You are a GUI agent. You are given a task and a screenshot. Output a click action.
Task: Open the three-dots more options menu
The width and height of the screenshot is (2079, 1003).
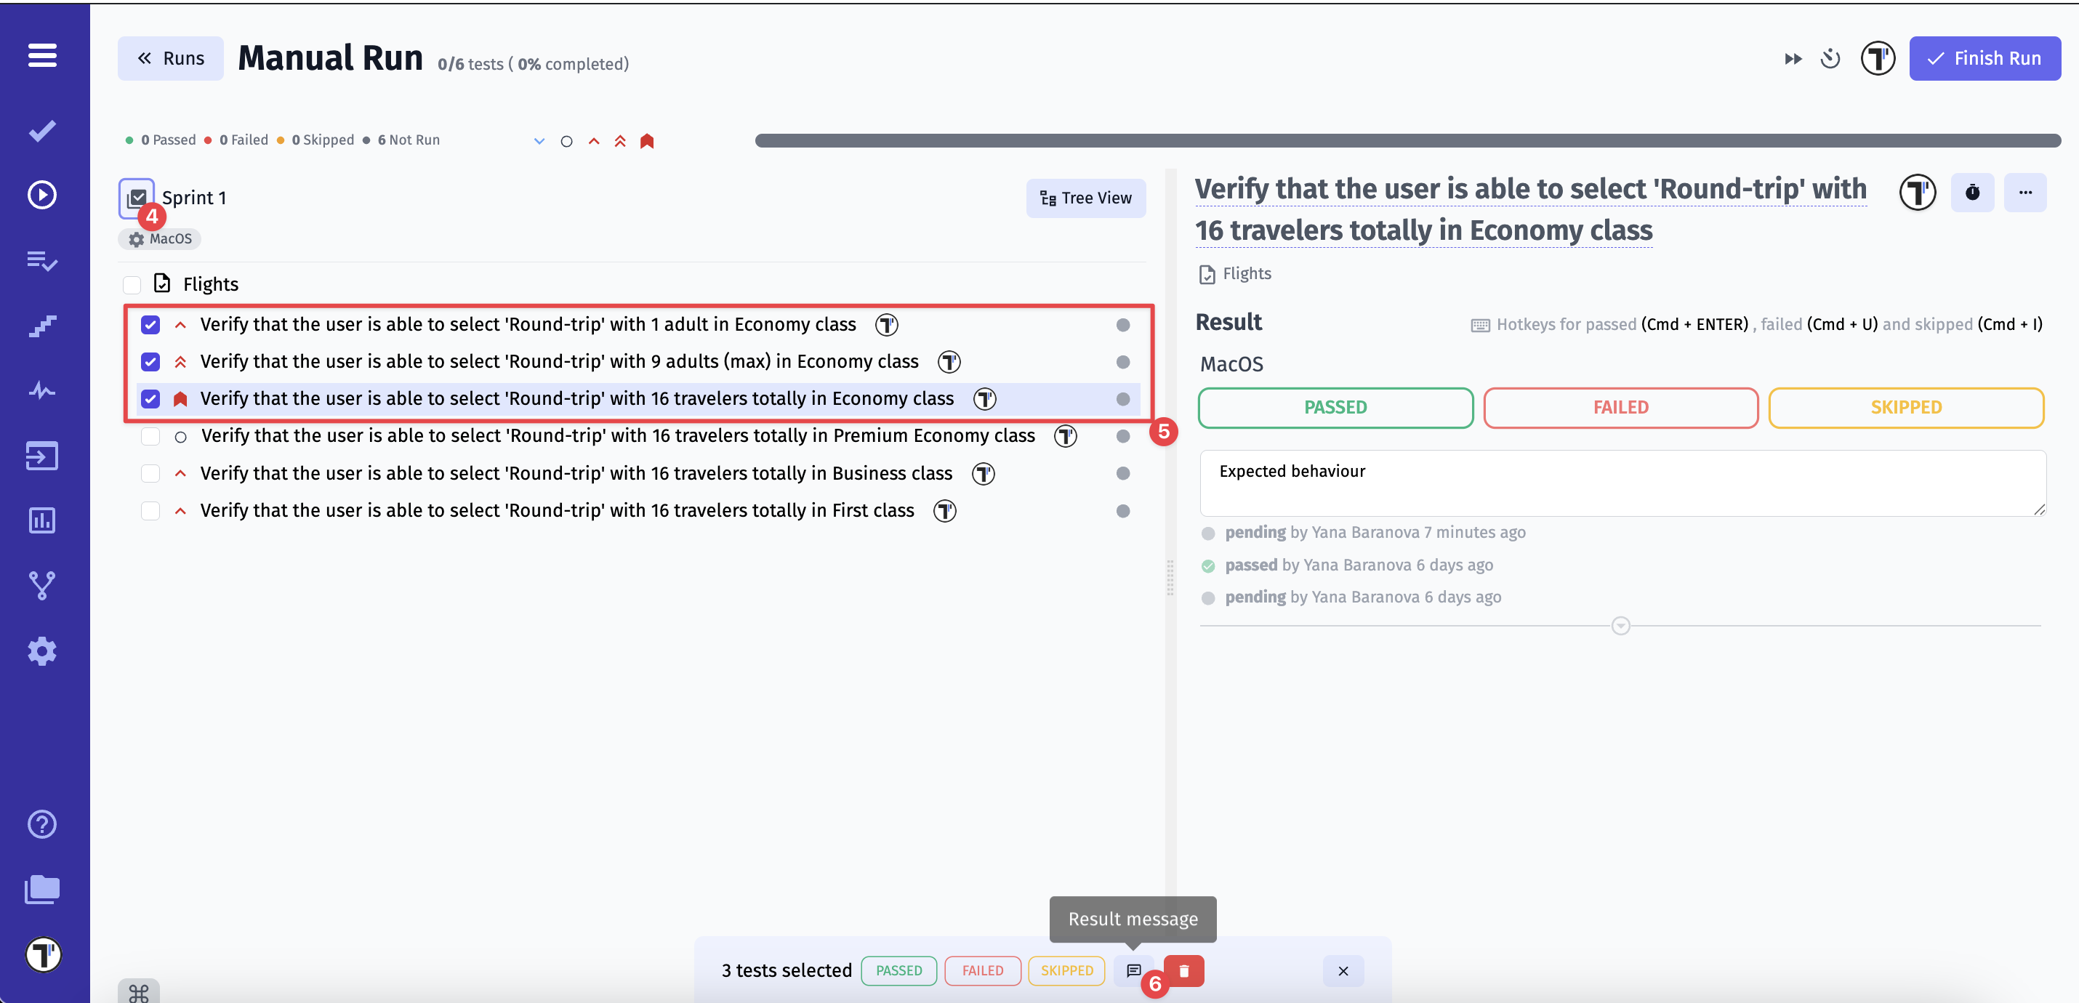pyautogui.click(x=2025, y=193)
